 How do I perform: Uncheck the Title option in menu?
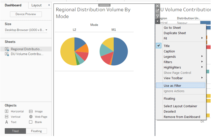click(166, 46)
